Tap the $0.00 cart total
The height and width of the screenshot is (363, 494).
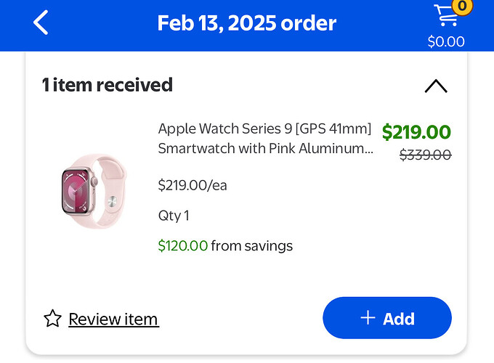(x=446, y=41)
